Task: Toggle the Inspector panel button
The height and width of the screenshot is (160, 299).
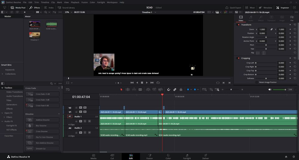Action: tap(283, 8)
